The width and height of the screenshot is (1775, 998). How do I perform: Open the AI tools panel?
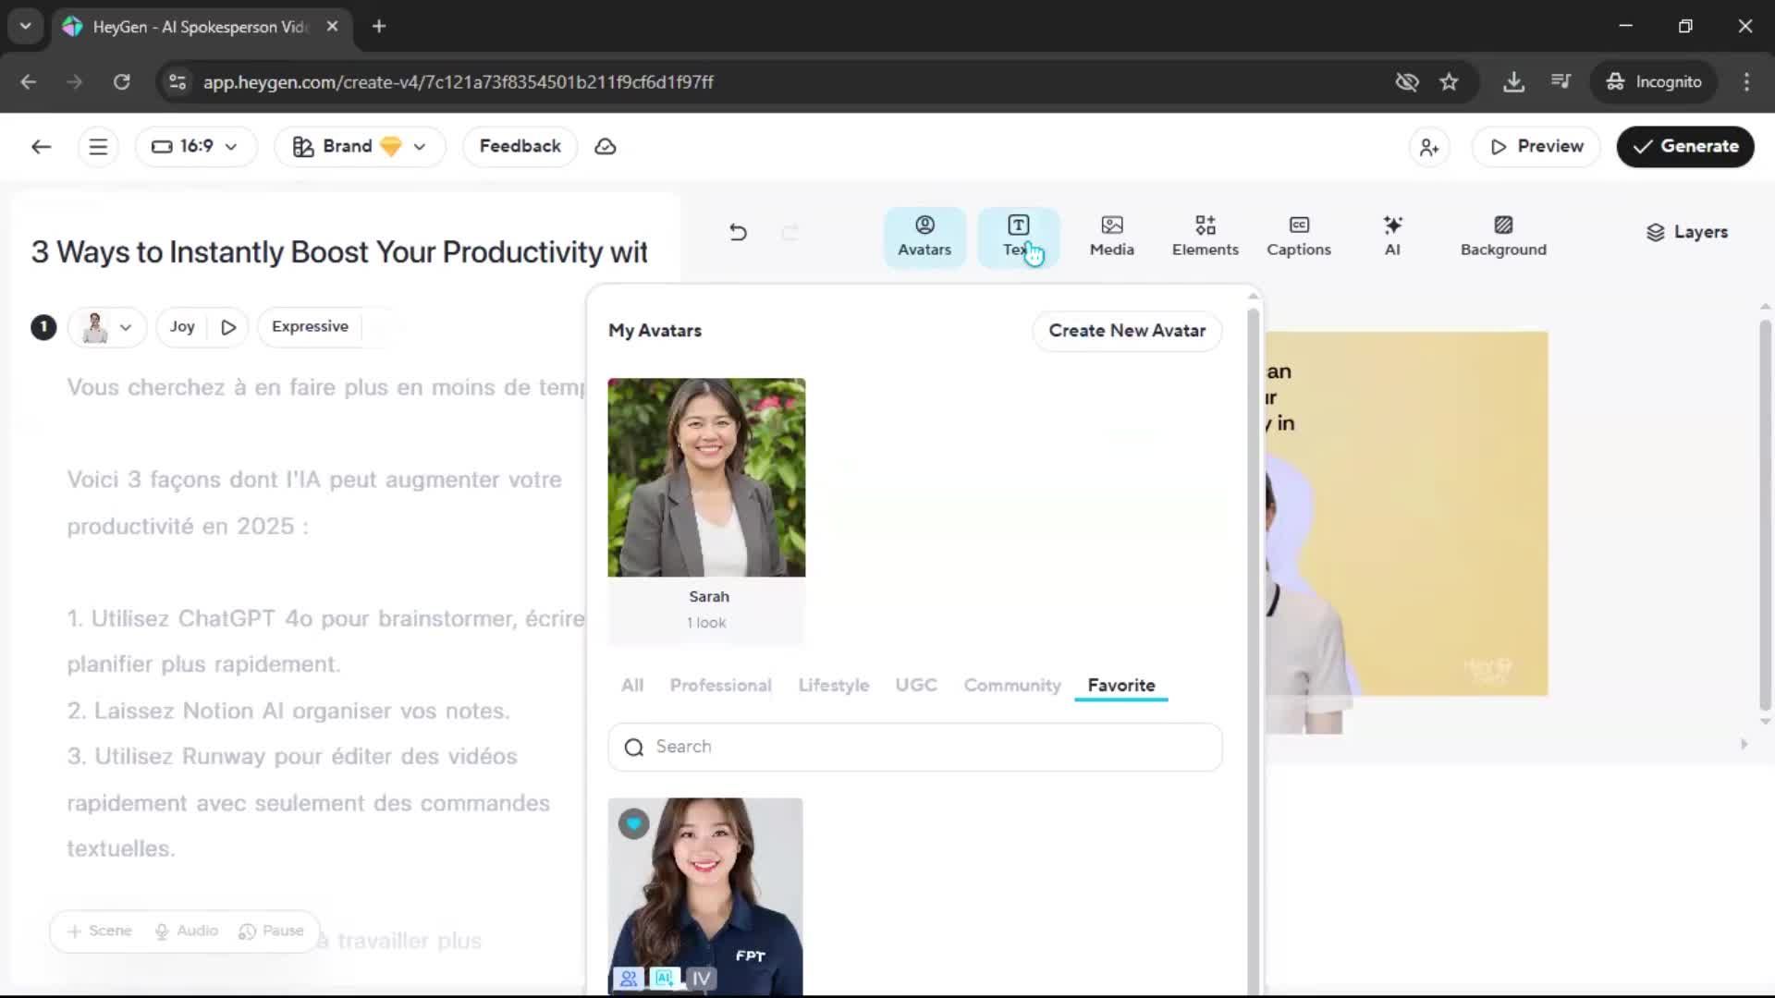(x=1392, y=237)
